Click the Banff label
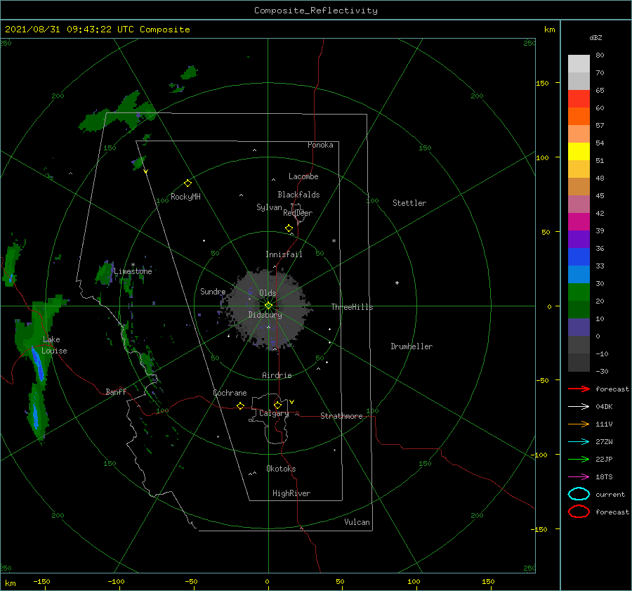632x591 pixels. click(116, 391)
